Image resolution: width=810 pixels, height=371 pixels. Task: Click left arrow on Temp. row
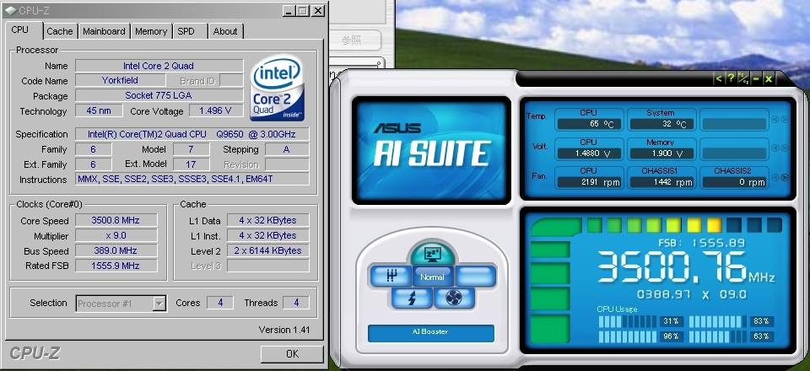775,120
